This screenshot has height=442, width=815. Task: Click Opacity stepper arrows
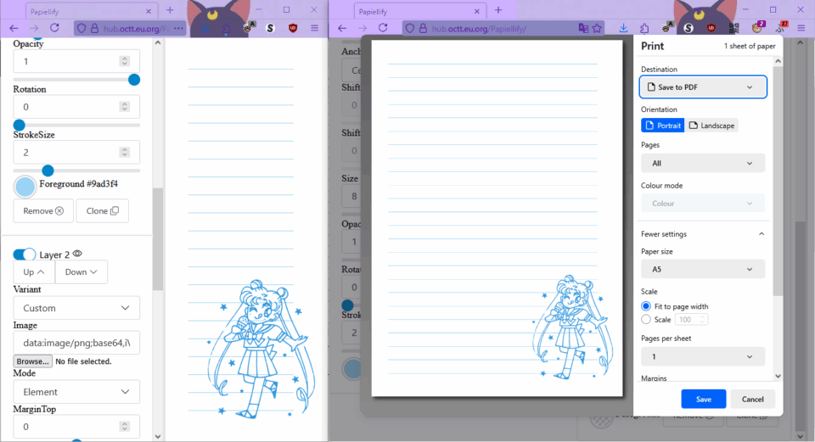click(x=124, y=61)
